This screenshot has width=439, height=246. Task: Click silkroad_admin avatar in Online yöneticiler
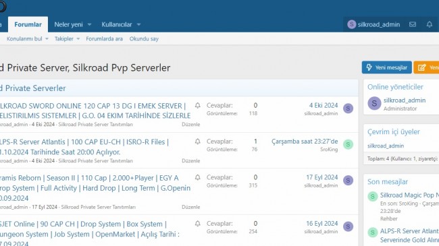374,103
